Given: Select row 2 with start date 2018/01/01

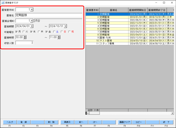Looking at the screenshot, I should (x=130, y=17).
